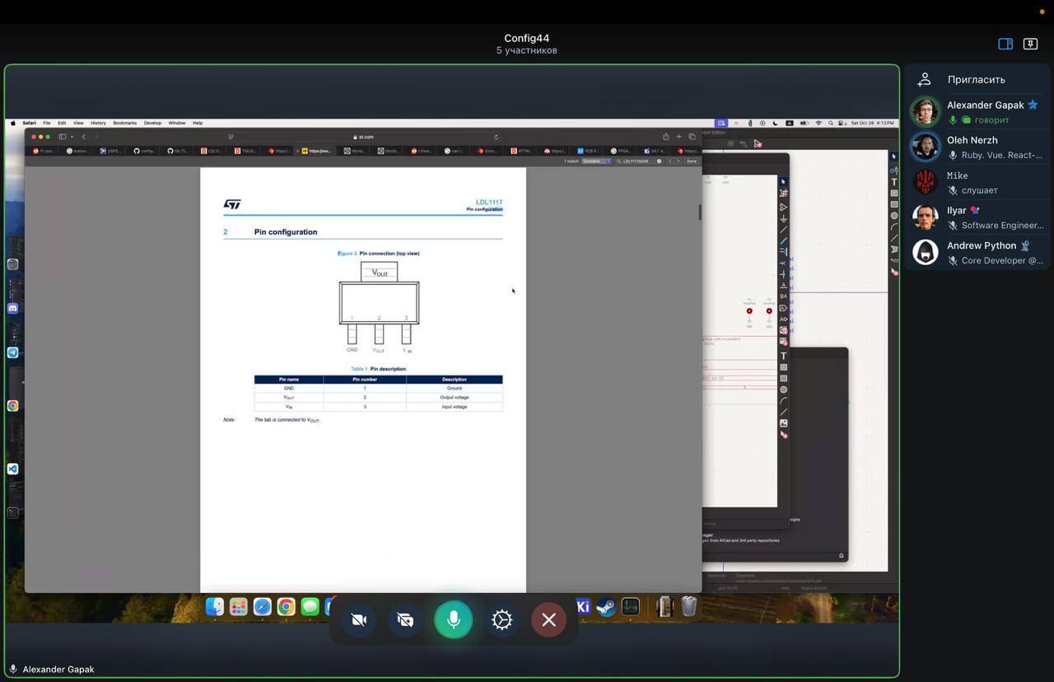The width and height of the screenshot is (1054, 682).
Task: Open call settings gear icon
Action: pos(501,620)
